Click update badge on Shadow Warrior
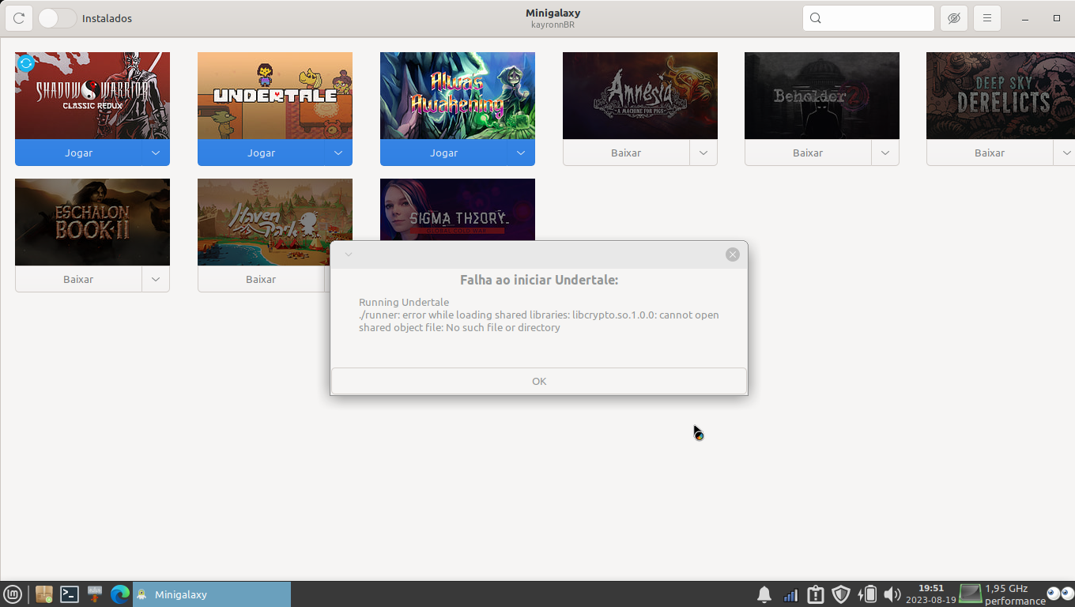1075x607 pixels. 25,63
